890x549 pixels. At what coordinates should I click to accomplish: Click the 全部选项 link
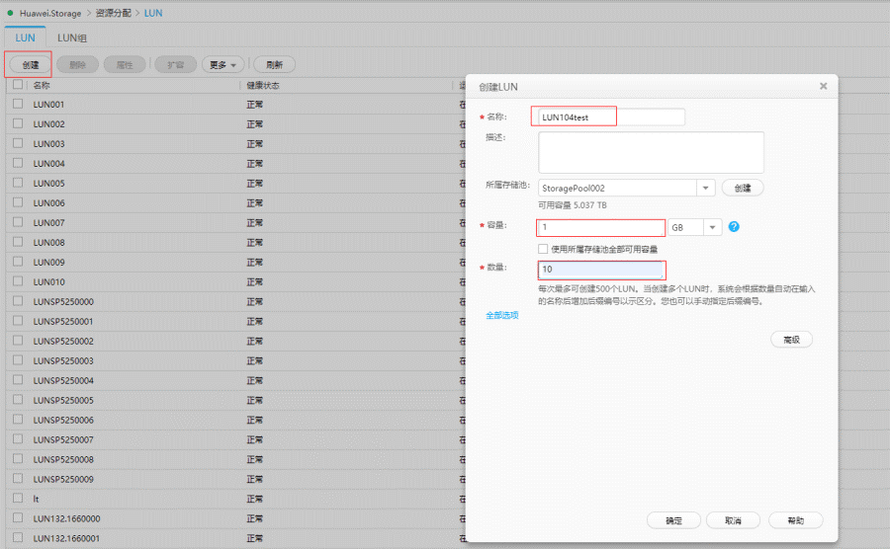[x=501, y=316]
